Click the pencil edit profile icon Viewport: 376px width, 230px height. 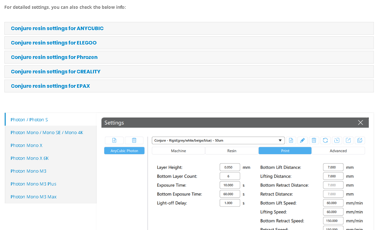point(302,140)
